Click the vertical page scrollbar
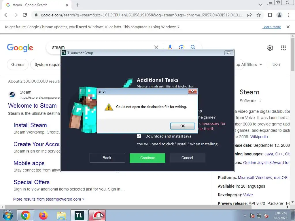The image size is (295, 221). click(292, 55)
